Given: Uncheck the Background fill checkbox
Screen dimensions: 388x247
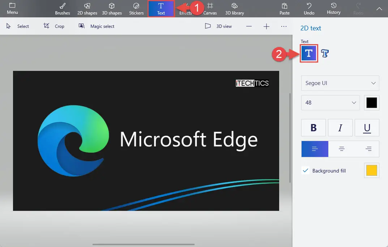Looking at the screenshot, I should [x=306, y=171].
